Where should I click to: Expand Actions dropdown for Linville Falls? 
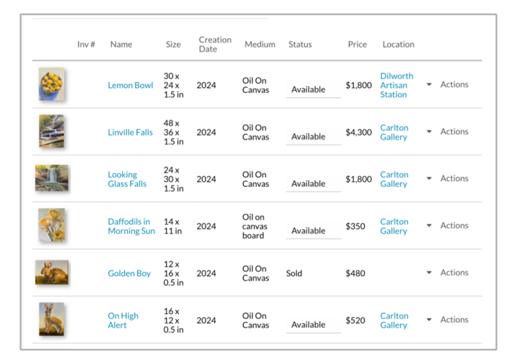[x=447, y=132]
